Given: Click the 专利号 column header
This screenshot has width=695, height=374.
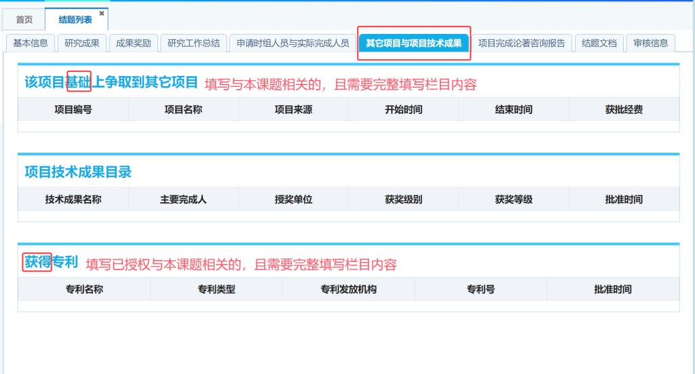Looking at the screenshot, I should pos(481,289).
